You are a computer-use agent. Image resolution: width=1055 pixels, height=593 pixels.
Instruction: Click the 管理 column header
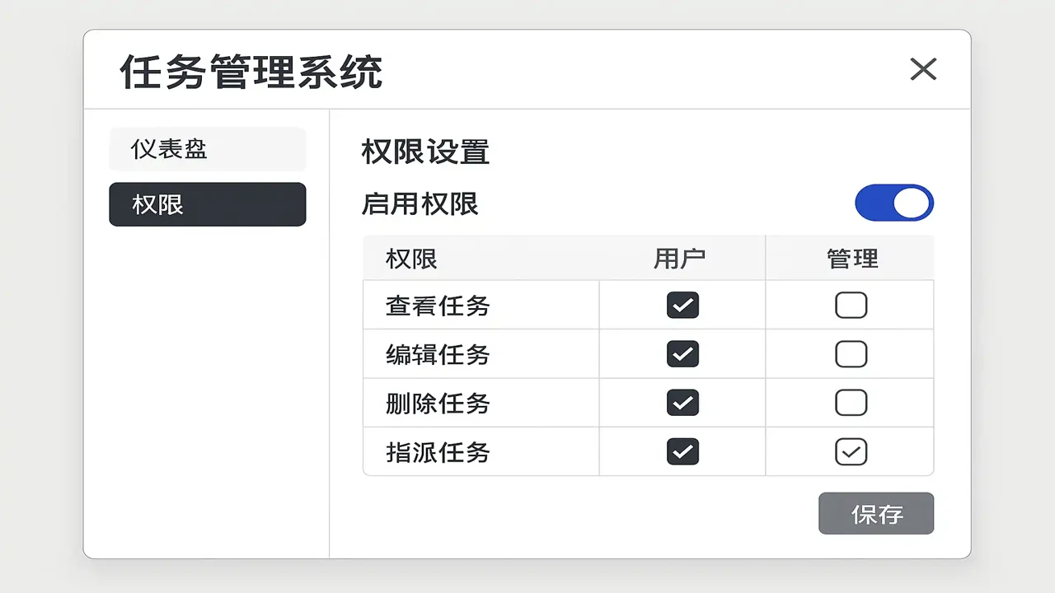(852, 259)
